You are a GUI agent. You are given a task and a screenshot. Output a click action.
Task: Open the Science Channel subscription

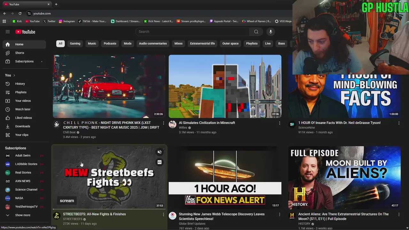coord(24,189)
